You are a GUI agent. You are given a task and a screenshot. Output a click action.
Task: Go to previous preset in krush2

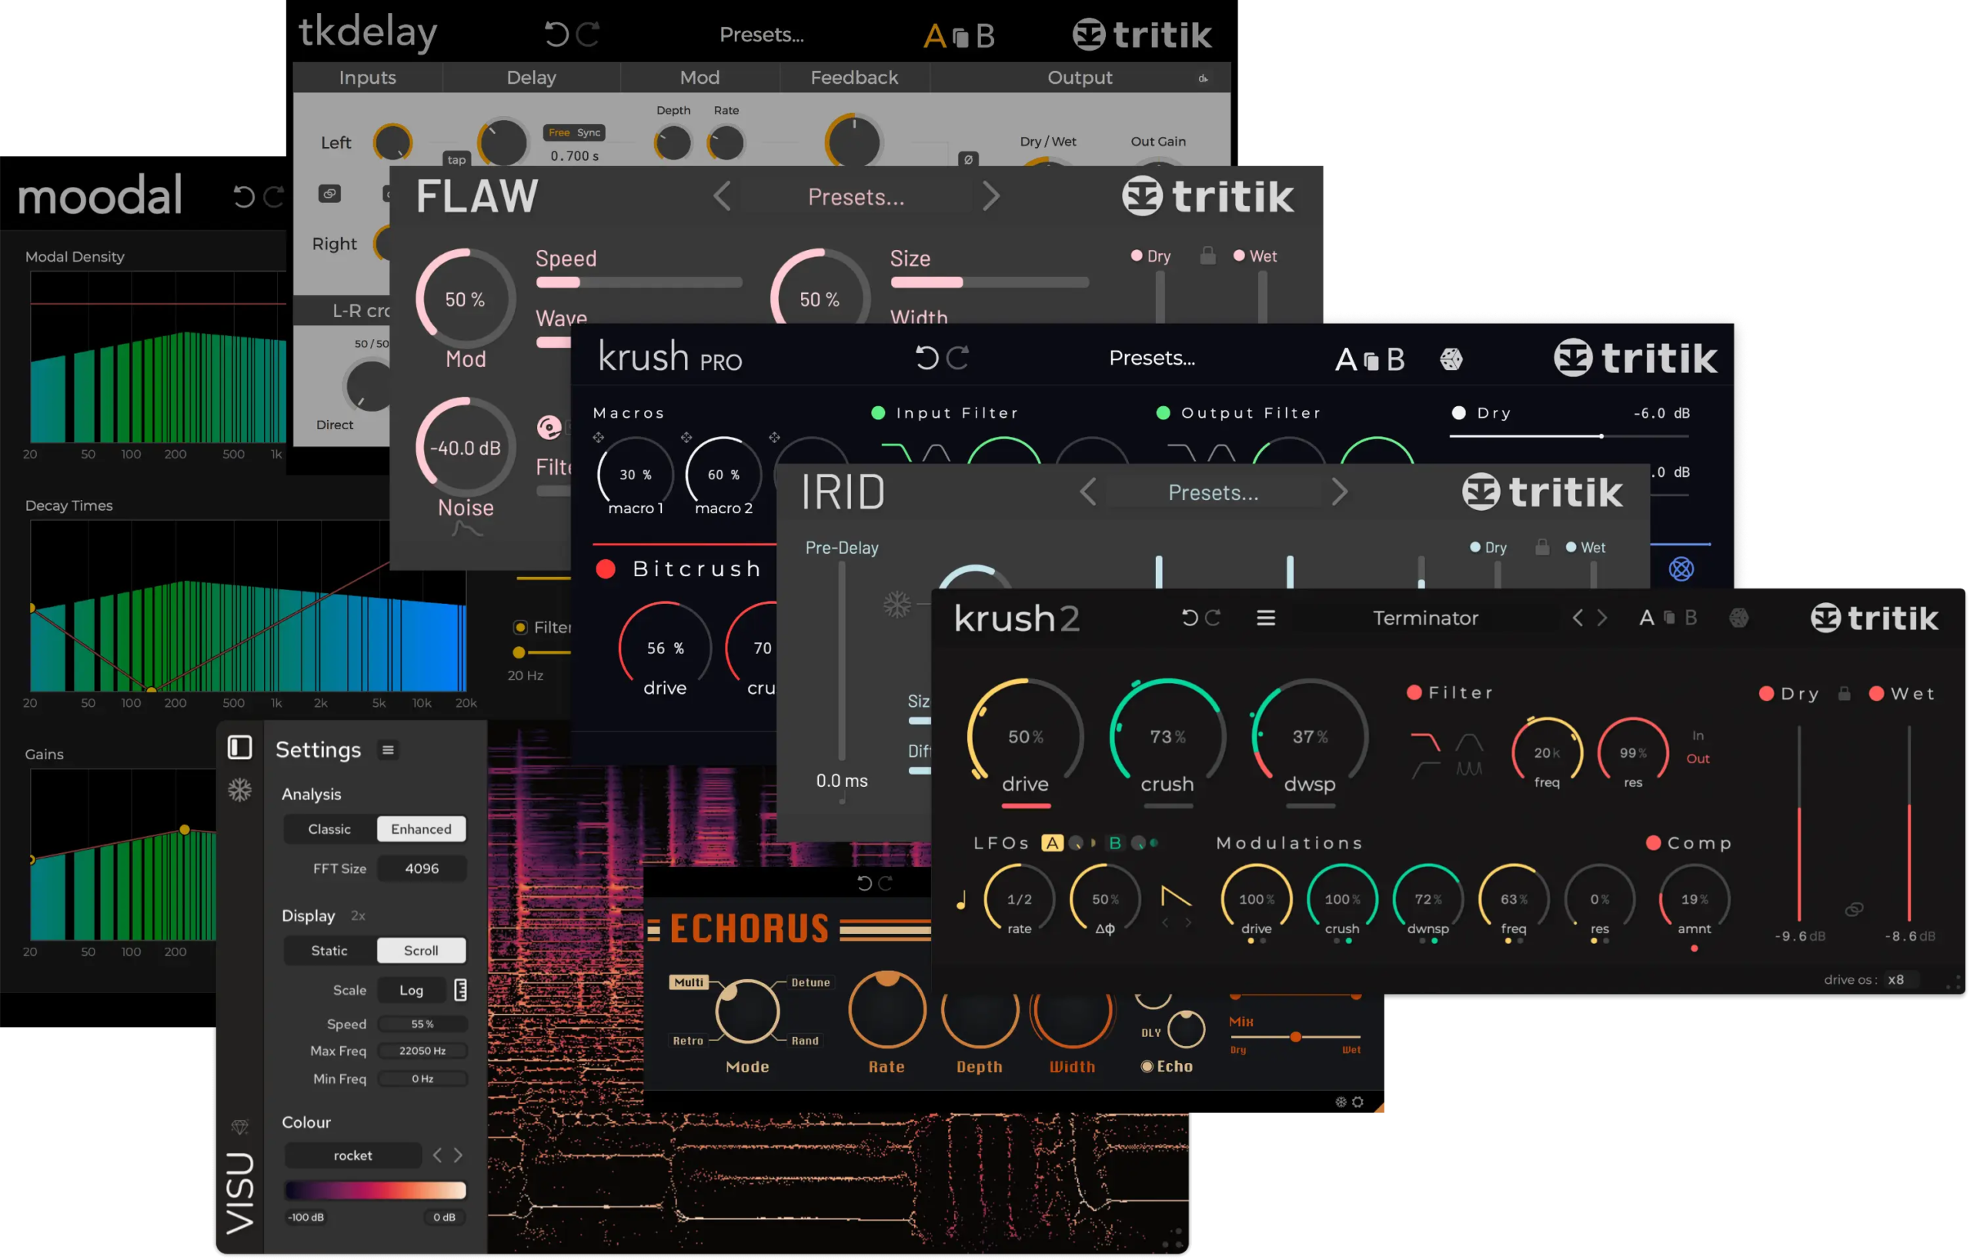(x=1577, y=618)
